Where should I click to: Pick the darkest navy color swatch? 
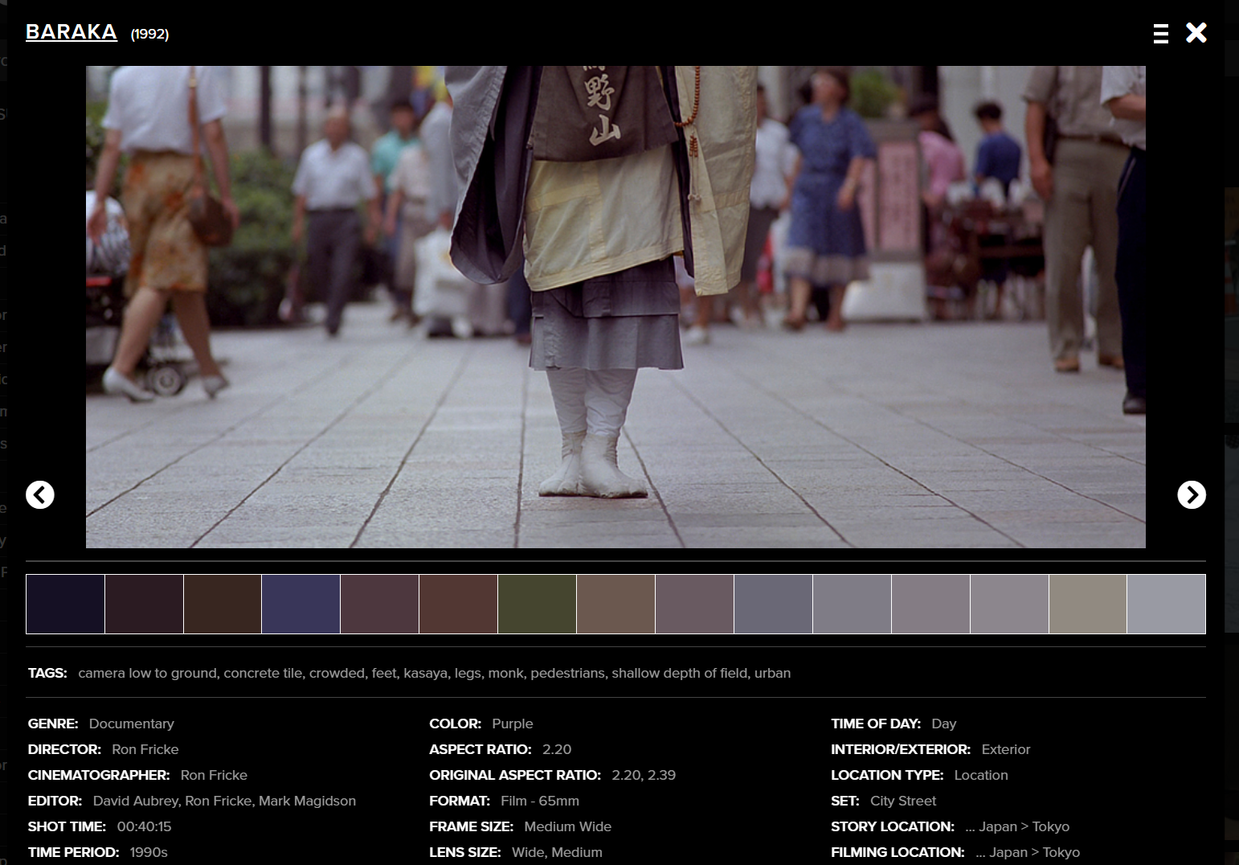pyautogui.click(x=65, y=604)
